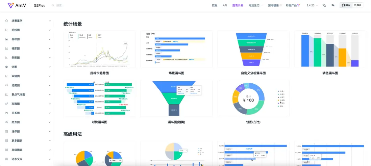Image resolution: width=371 pixels, height=166 pixels.
Task: Click the 对比漏斗图 caption text
Action: click(100, 122)
